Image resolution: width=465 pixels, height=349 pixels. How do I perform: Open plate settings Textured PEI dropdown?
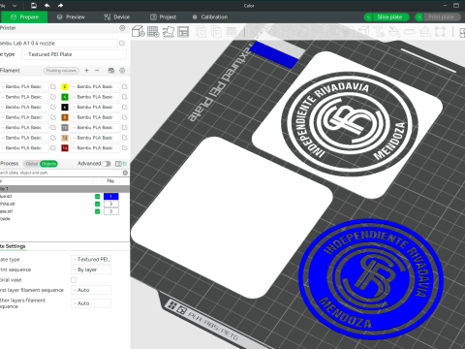tap(91, 259)
